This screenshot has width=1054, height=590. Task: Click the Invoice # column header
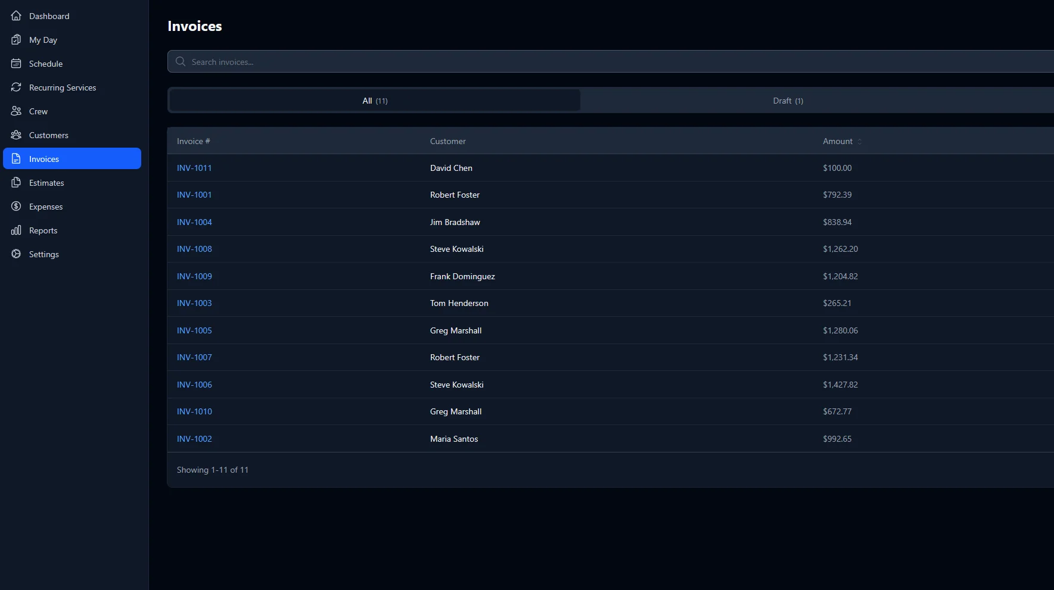(193, 141)
